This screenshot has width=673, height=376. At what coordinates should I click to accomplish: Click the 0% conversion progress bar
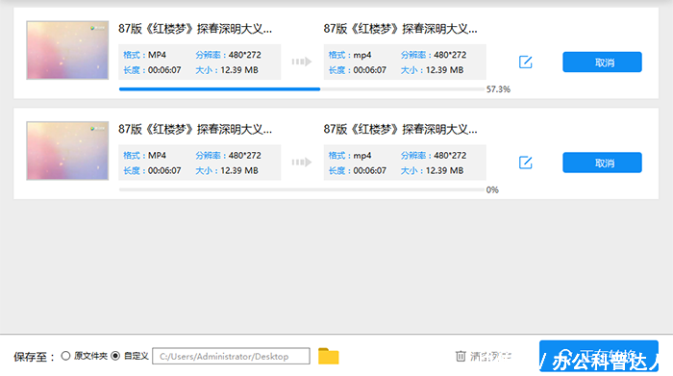pos(302,189)
